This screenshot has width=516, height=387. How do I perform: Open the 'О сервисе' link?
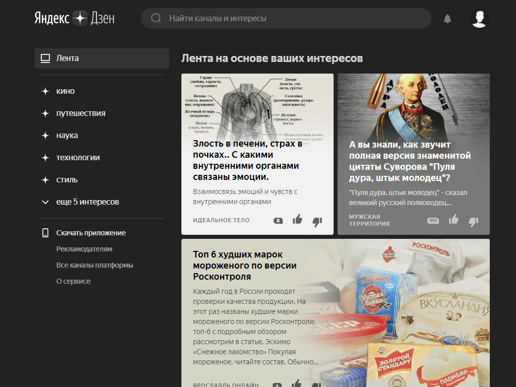73,281
